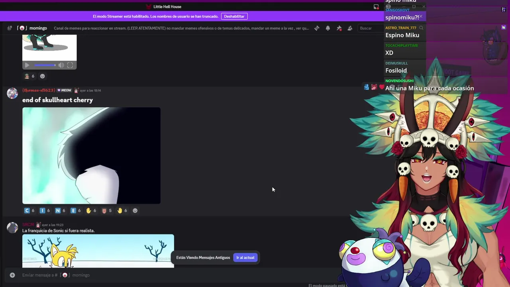
Task: Click the momingo channel name in header
Action: click(38, 28)
